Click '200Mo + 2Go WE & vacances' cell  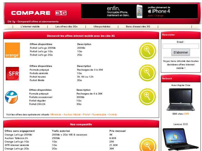coord(69,135)
